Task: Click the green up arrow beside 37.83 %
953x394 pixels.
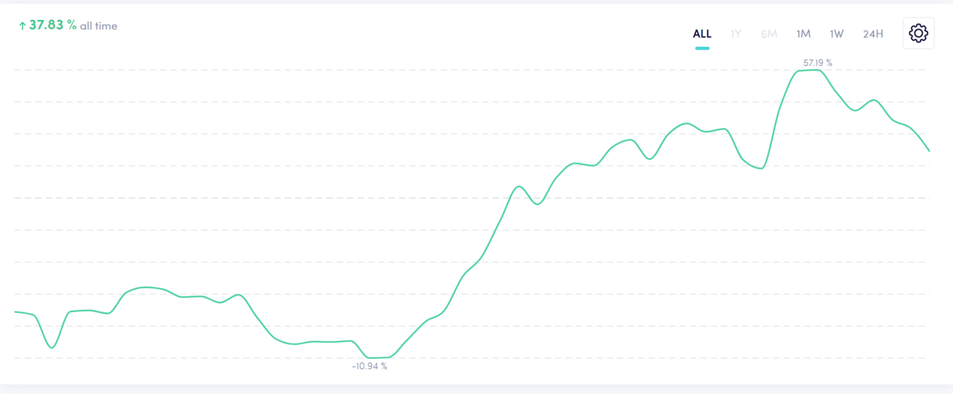Action: pyautogui.click(x=22, y=25)
